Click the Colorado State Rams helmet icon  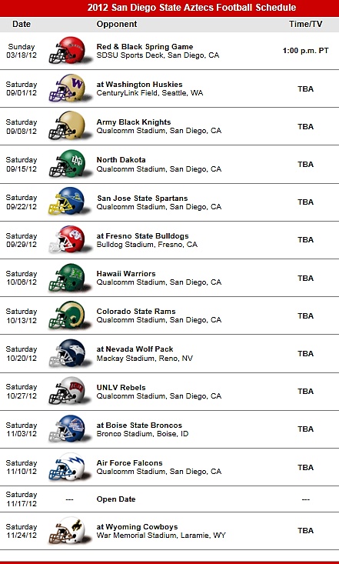(67, 315)
